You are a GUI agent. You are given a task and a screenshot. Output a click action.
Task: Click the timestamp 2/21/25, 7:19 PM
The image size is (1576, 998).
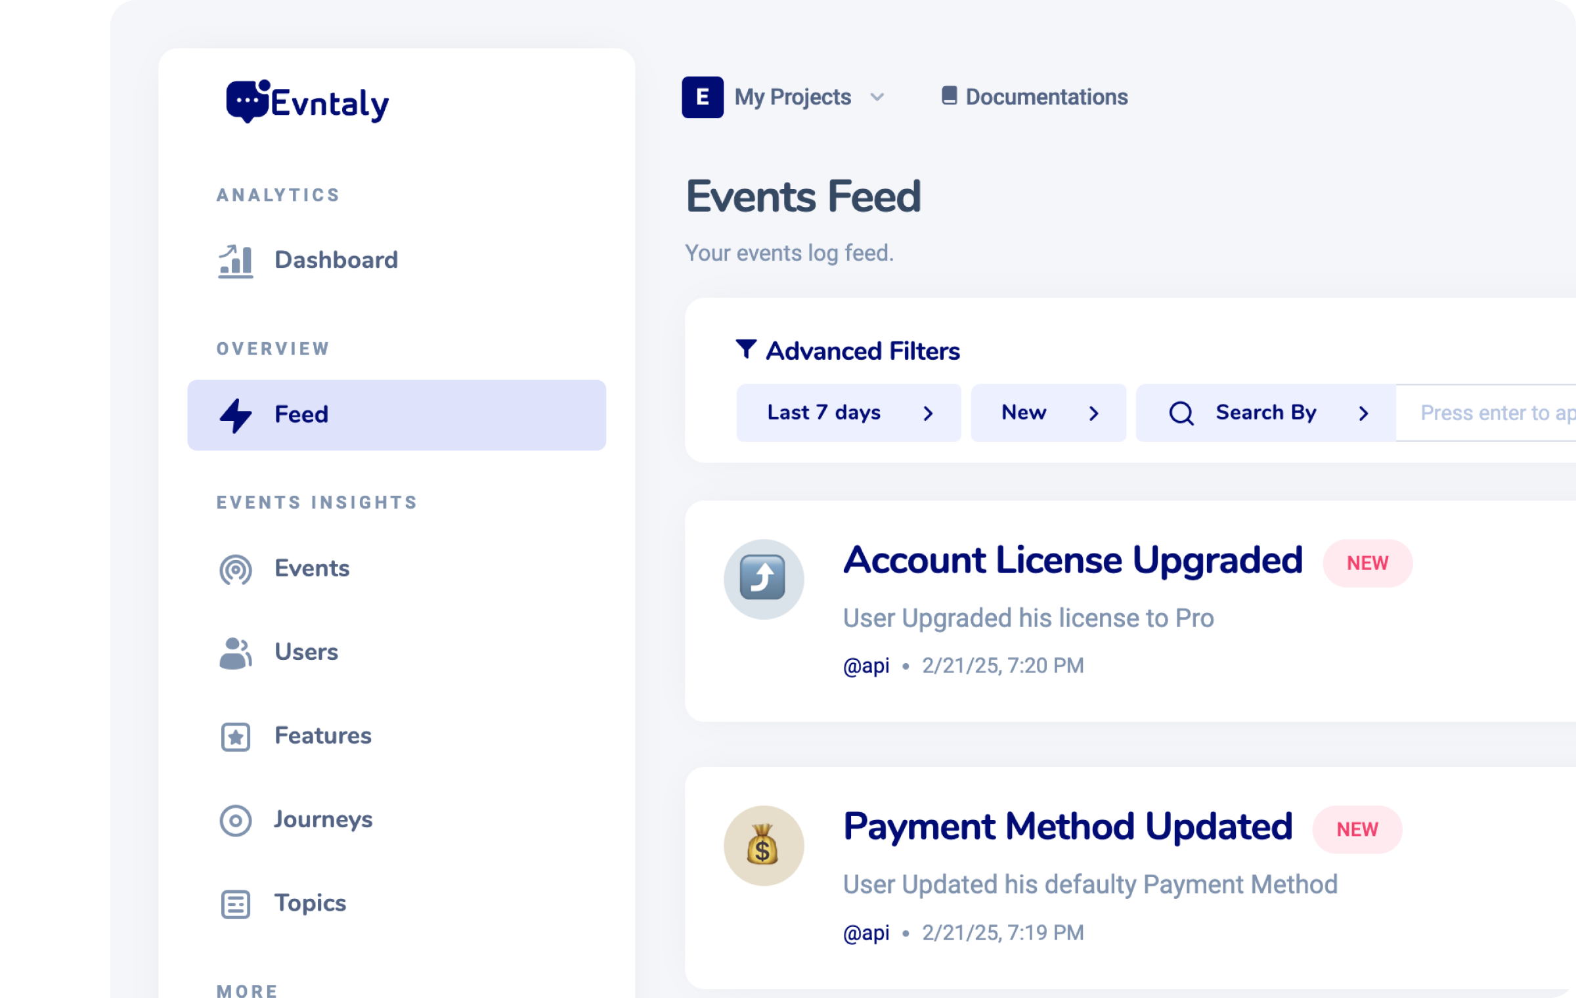[x=1003, y=933]
